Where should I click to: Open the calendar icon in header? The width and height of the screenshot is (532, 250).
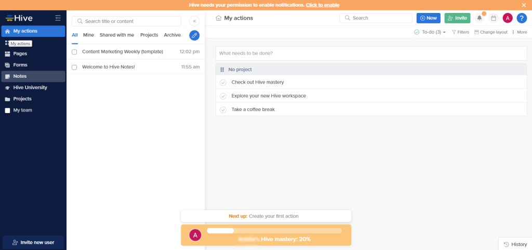click(x=494, y=18)
